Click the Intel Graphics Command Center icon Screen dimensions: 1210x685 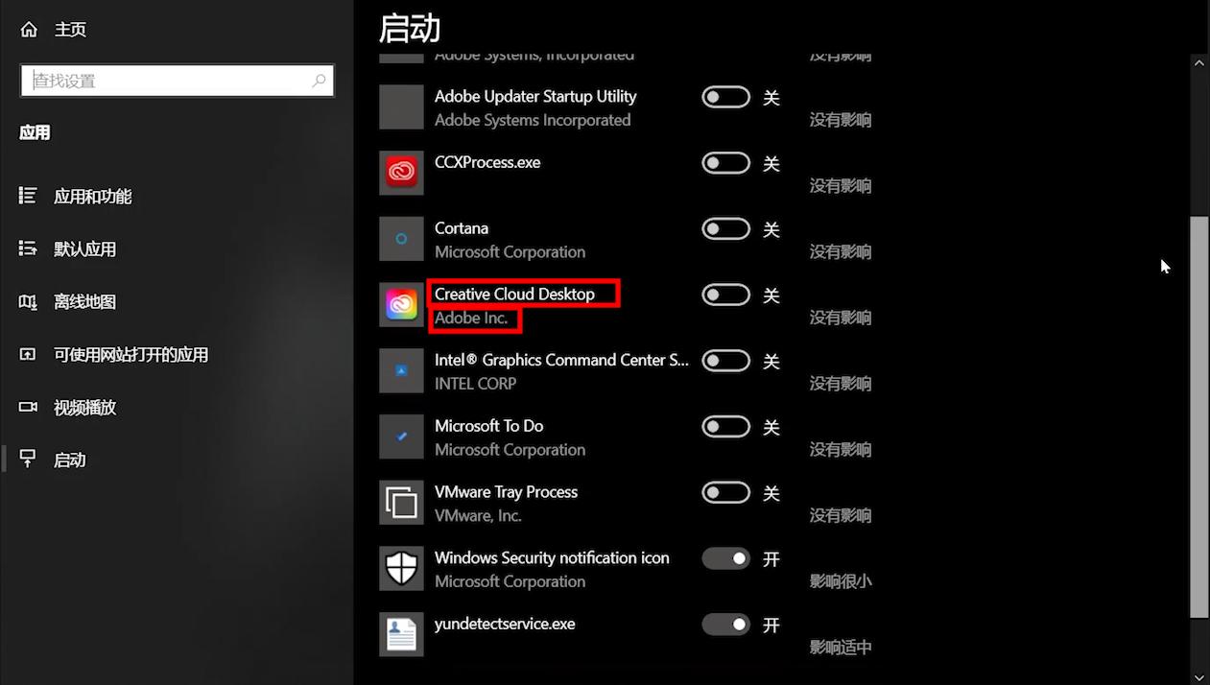pyautogui.click(x=401, y=370)
